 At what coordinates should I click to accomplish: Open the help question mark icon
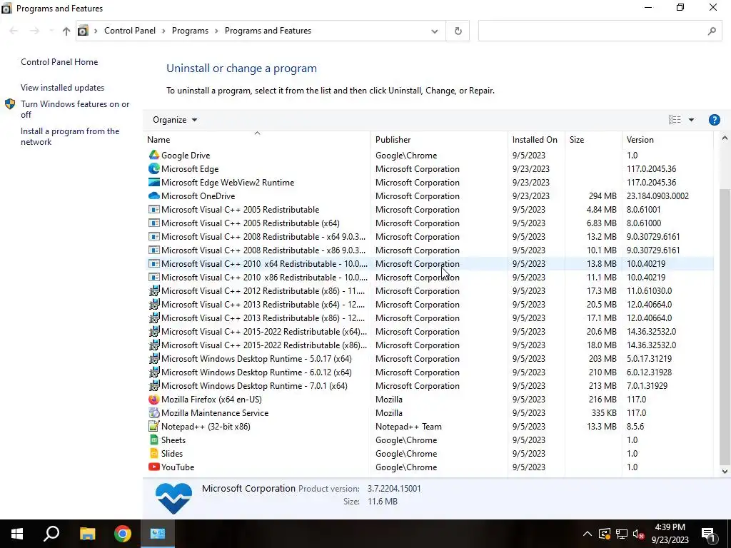pos(714,120)
